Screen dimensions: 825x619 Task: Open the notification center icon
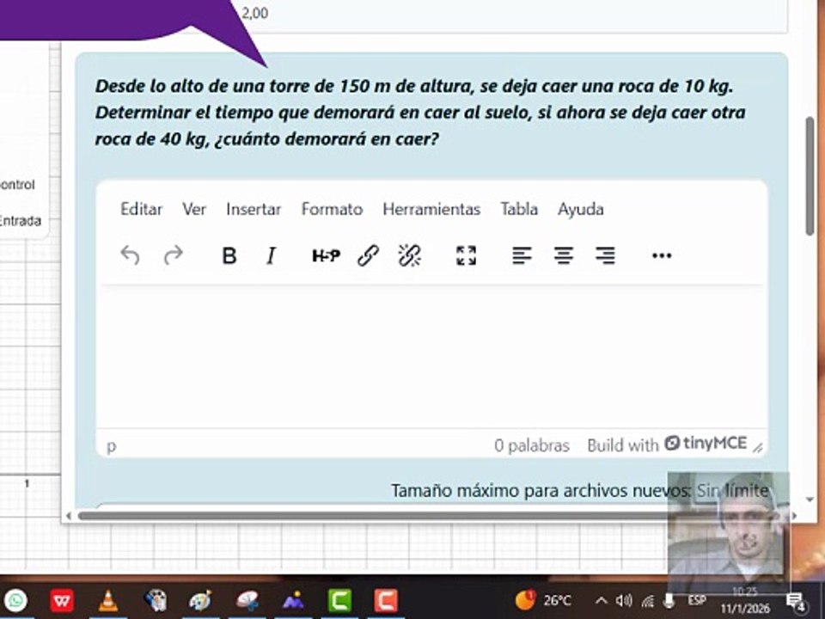tap(795, 601)
